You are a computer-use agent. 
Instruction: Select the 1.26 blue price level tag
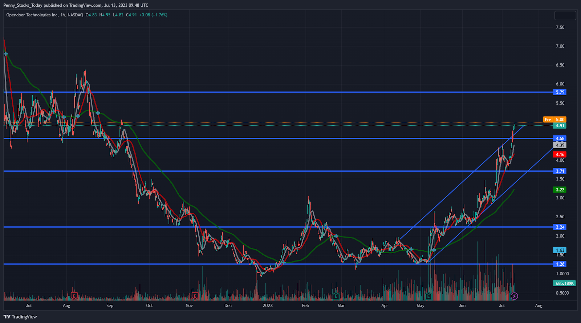560,264
